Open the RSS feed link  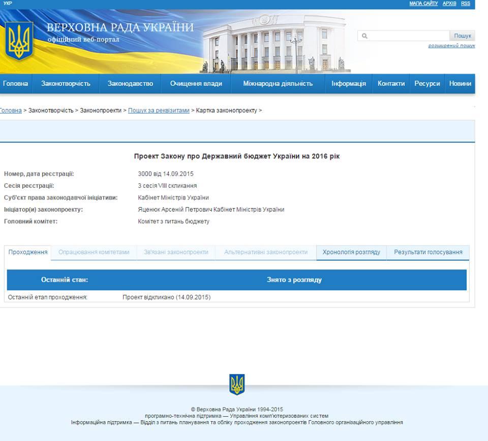click(465, 4)
